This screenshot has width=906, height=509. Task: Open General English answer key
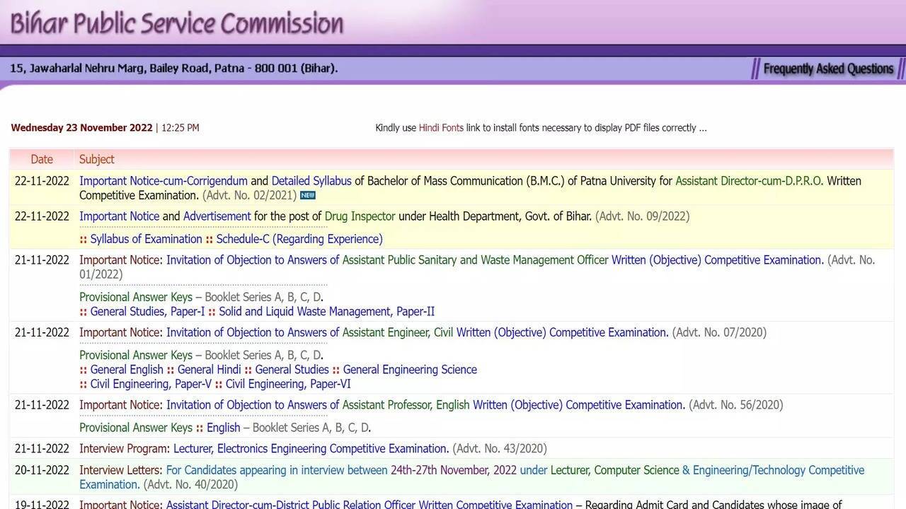point(127,370)
